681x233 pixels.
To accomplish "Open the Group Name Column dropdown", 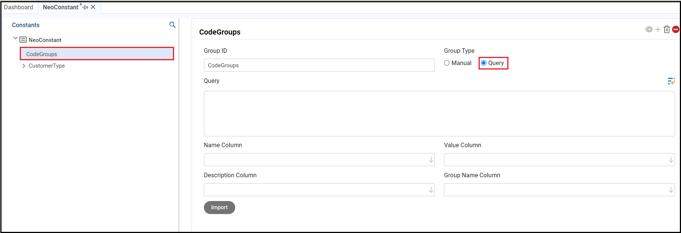I will click(x=671, y=190).
